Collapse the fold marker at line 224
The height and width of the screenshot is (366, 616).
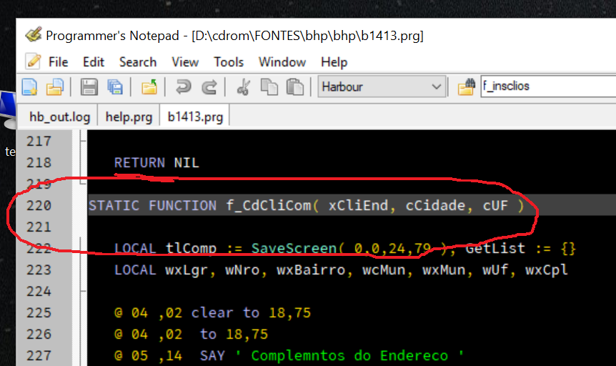click(x=83, y=292)
